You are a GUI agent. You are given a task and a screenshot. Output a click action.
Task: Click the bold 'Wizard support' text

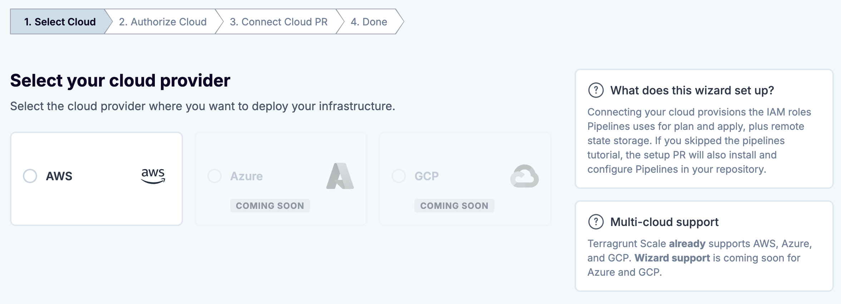click(x=672, y=258)
